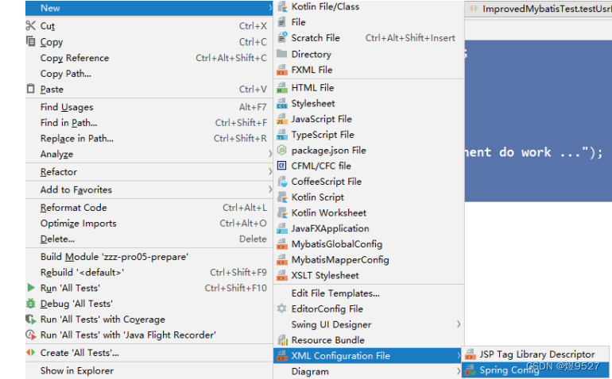Viewport: 612px width, 379px height.
Task: Click the TypeScript File icon
Action: point(282,134)
